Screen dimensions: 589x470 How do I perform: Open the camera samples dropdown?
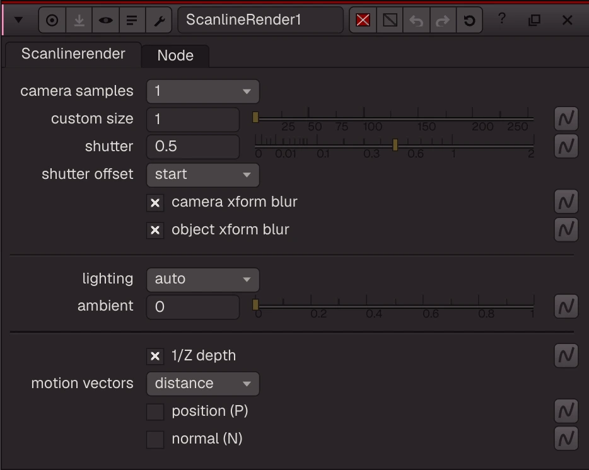coord(203,91)
